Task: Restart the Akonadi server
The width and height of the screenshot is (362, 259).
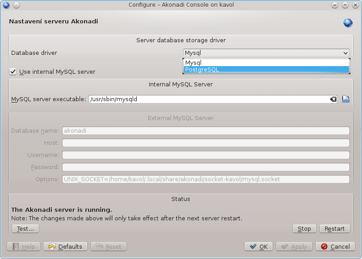Action: [335, 229]
